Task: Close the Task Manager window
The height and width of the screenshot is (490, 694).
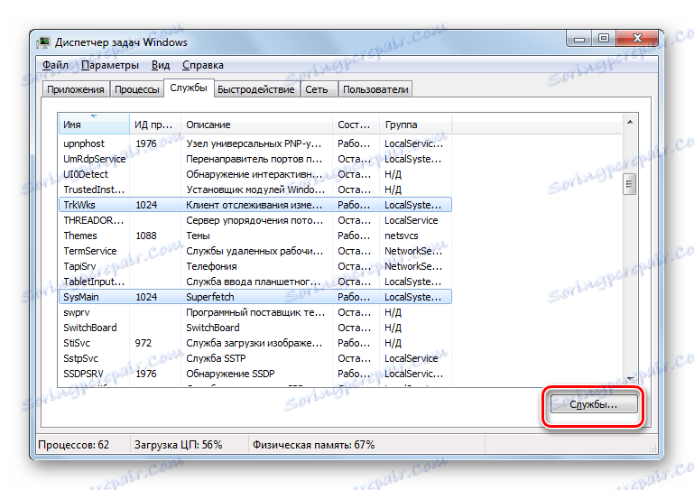Action: [x=637, y=39]
